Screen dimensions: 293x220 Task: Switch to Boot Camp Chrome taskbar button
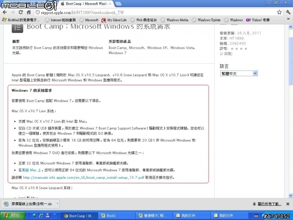[79, 216]
